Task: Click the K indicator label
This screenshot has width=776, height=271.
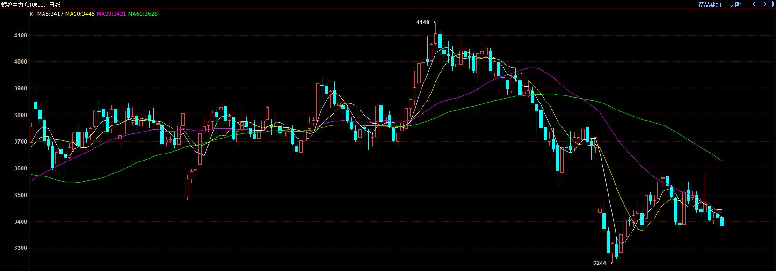Action: [x=32, y=14]
